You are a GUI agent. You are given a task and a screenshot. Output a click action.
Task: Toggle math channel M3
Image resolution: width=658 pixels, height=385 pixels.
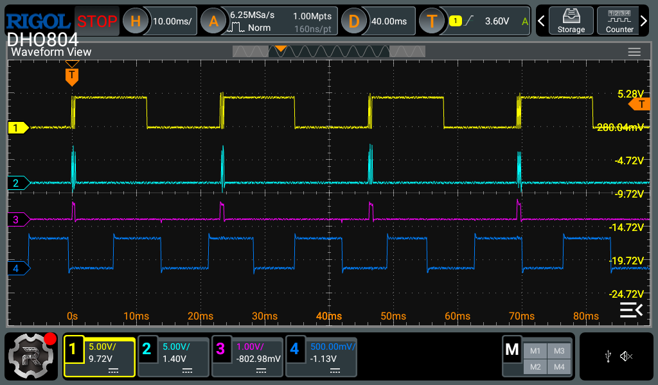click(x=559, y=351)
